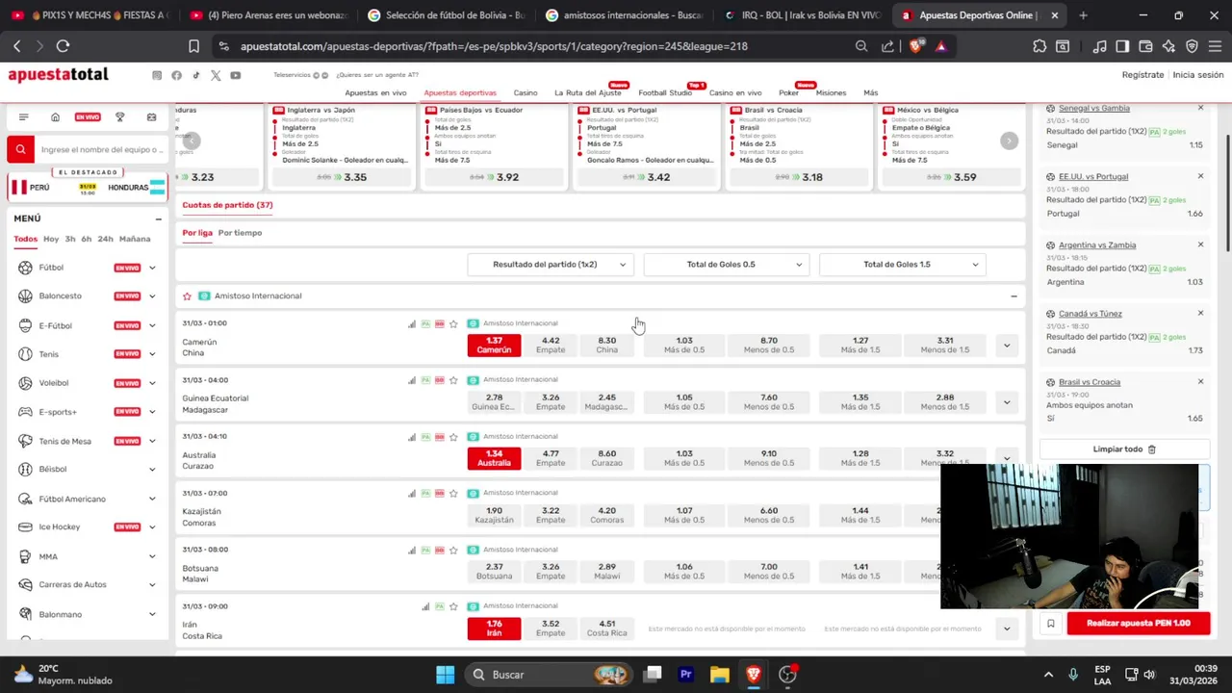Click the EN VIVO badge in sidebar toolbar
This screenshot has width=1232, height=693.
pyautogui.click(x=88, y=117)
